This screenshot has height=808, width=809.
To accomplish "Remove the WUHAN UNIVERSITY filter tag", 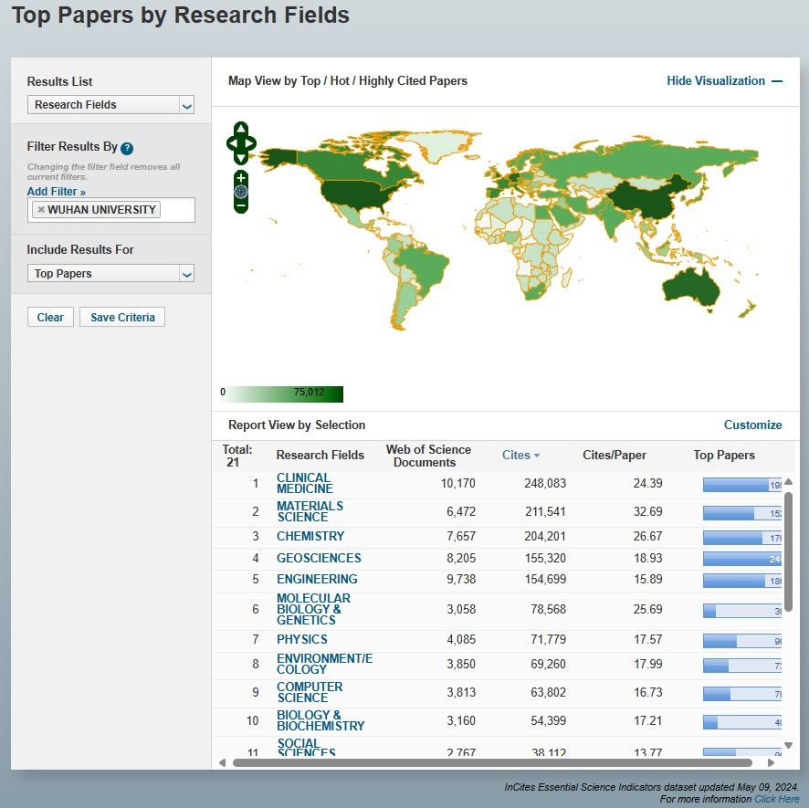I will pos(41,210).
